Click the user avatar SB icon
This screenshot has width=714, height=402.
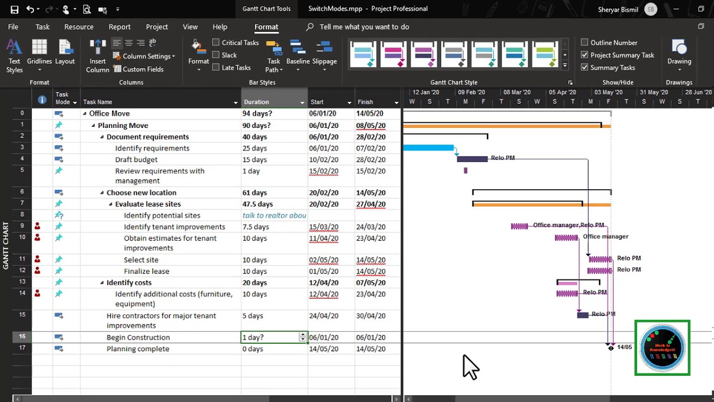(650, 9)
